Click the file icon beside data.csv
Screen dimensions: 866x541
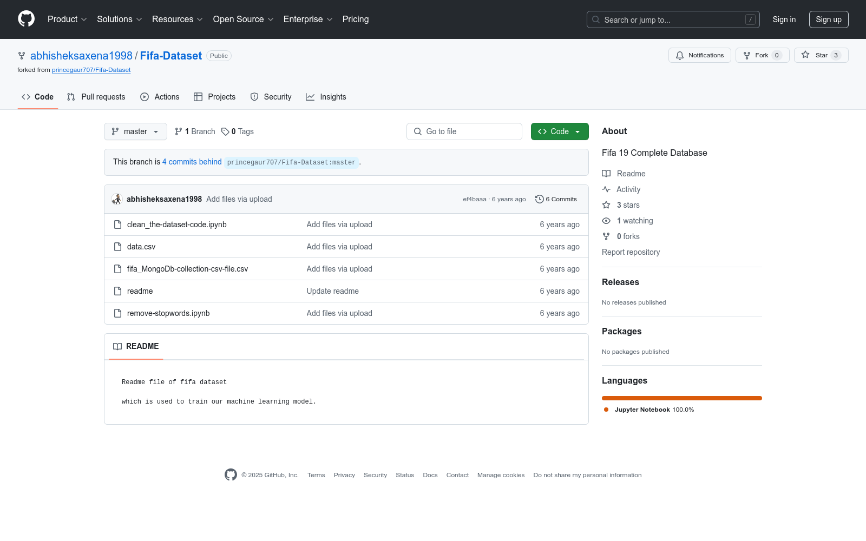pyautogui.click(x=117, y=247)
